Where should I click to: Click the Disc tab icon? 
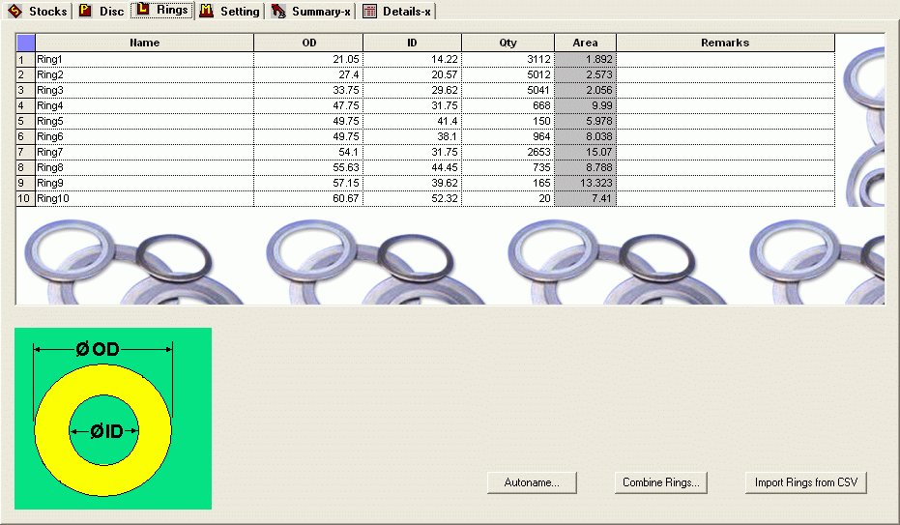[85, 11]
